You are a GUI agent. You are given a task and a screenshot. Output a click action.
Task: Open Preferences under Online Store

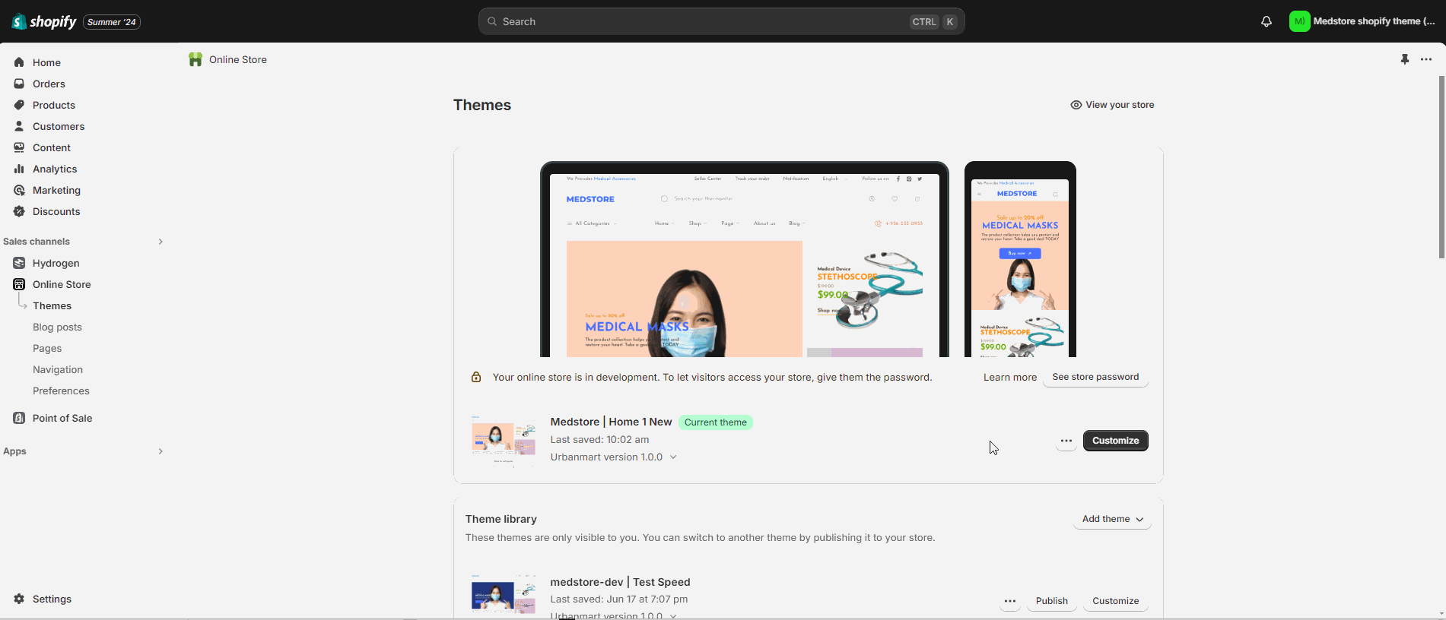[61, 391]
